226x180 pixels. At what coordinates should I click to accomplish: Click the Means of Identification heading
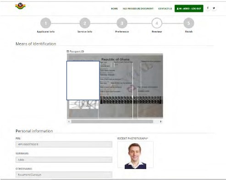pyautogui.click(x=36, y=44)
